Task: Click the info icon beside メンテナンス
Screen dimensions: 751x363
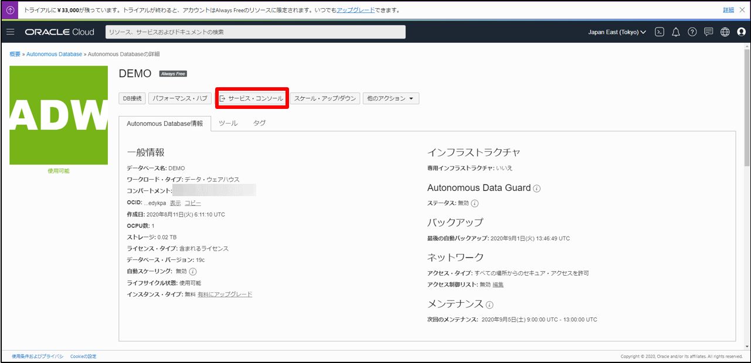Action: point(490,304)
